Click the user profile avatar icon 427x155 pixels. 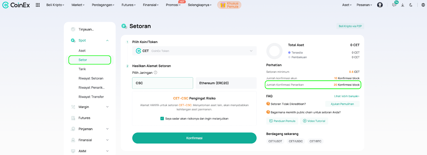tap(380, 5)
